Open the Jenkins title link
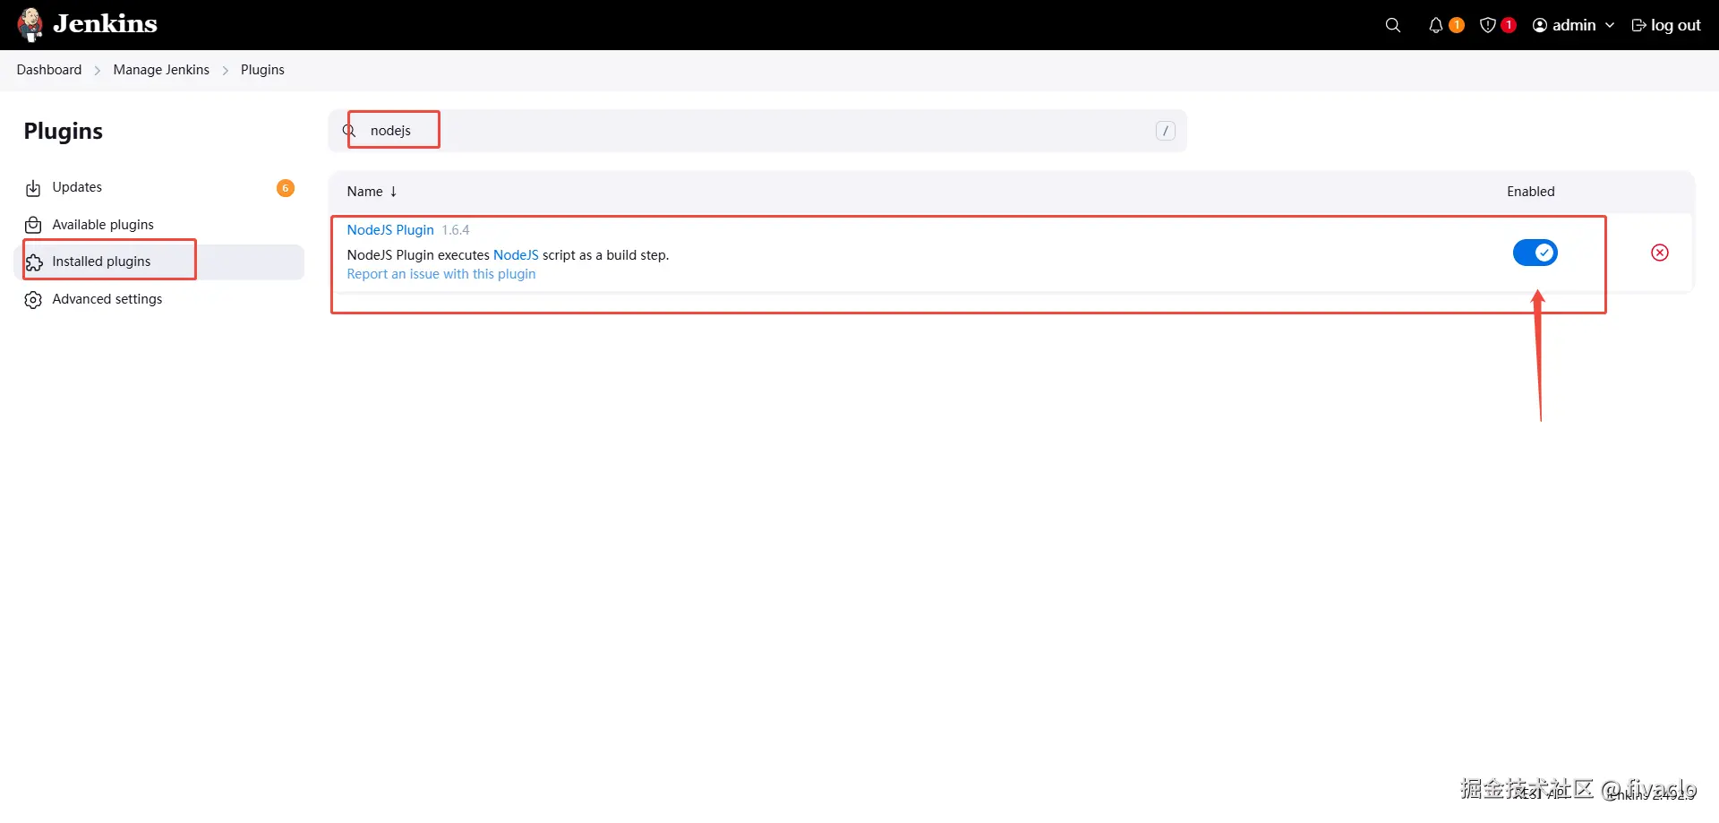Viewport: 1719px width, 823px height. (105, 24)
